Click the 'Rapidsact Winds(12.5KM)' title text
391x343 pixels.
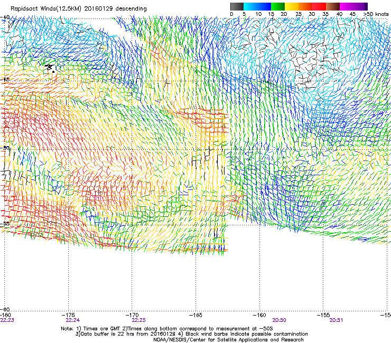point(46,9)
